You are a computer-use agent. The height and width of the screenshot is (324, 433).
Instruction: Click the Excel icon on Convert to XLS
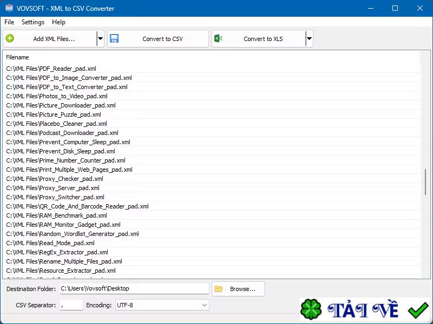coord(219,38)
